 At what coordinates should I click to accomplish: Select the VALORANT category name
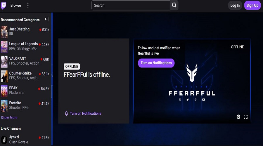(x=18, y=58)
